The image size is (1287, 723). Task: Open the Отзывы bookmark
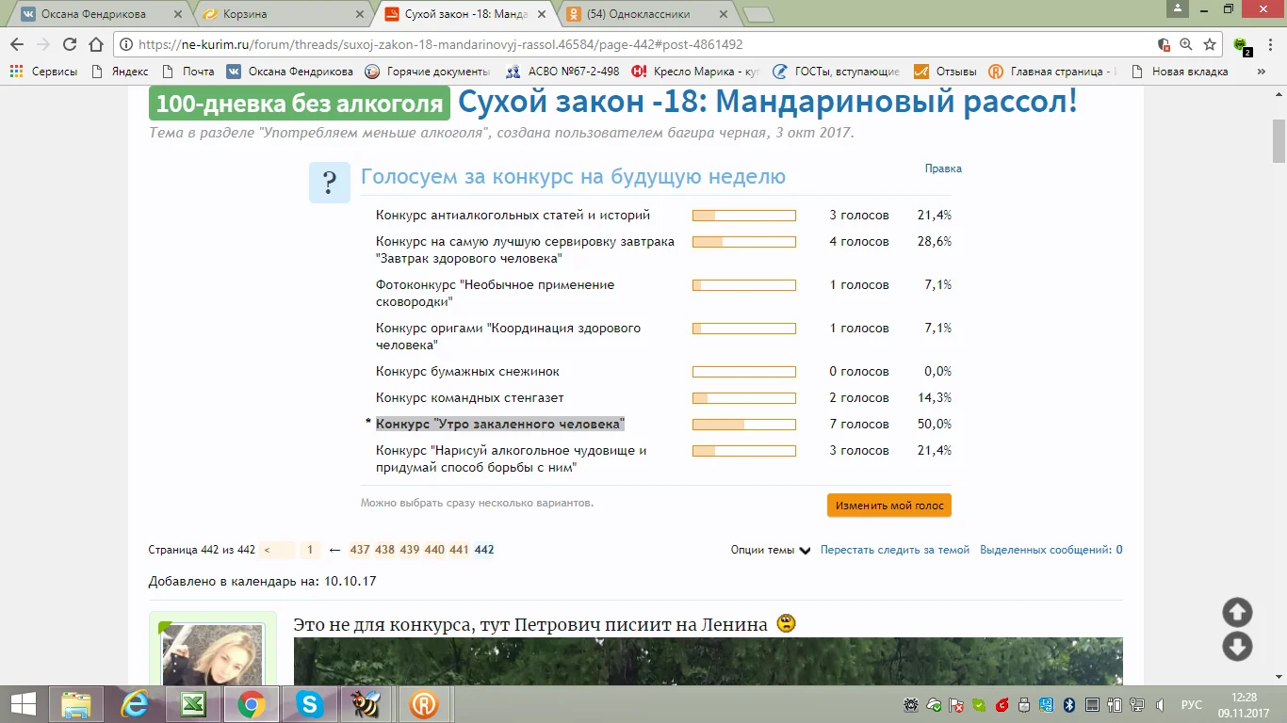click(944, 72)
